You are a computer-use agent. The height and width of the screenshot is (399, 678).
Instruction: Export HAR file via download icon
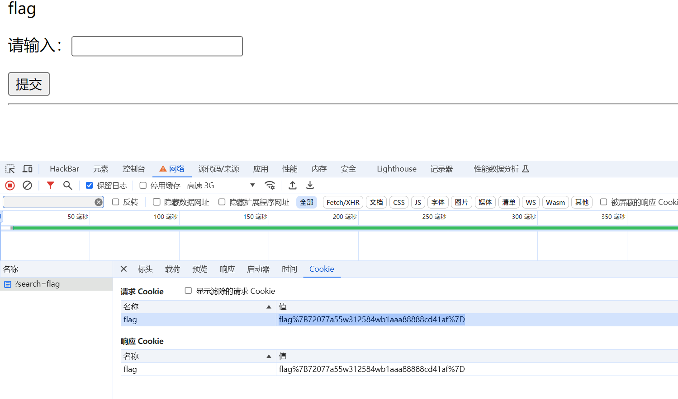pyautogui.click(x=310, y=185)
